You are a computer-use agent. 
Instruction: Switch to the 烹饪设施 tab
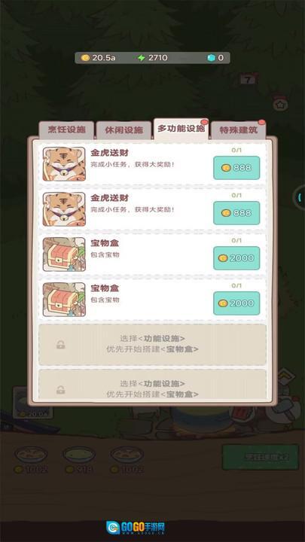(66, 130)
